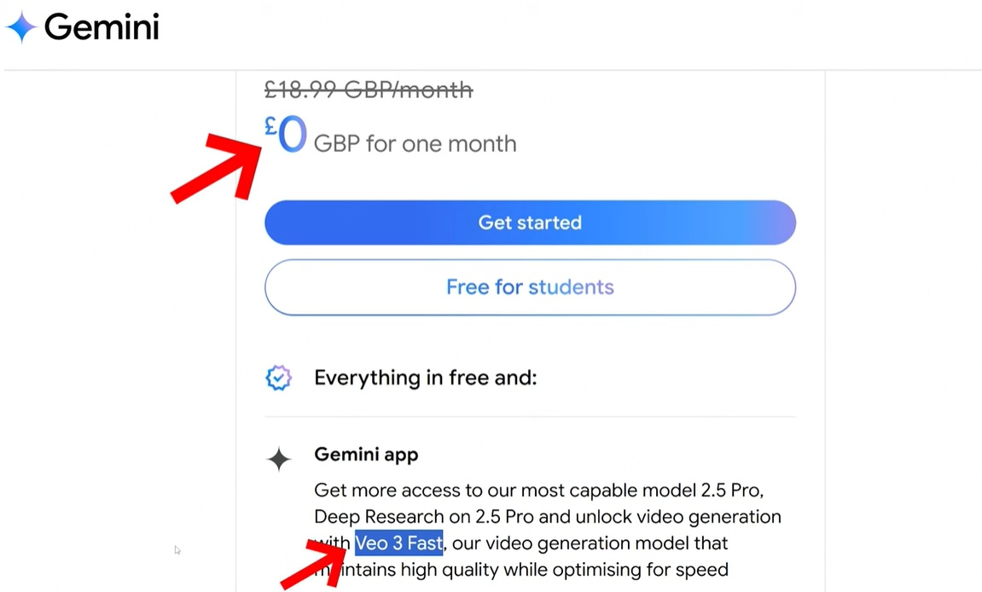982x592 pixels.
Task: Open the Free for students offer
Action: 530,287
